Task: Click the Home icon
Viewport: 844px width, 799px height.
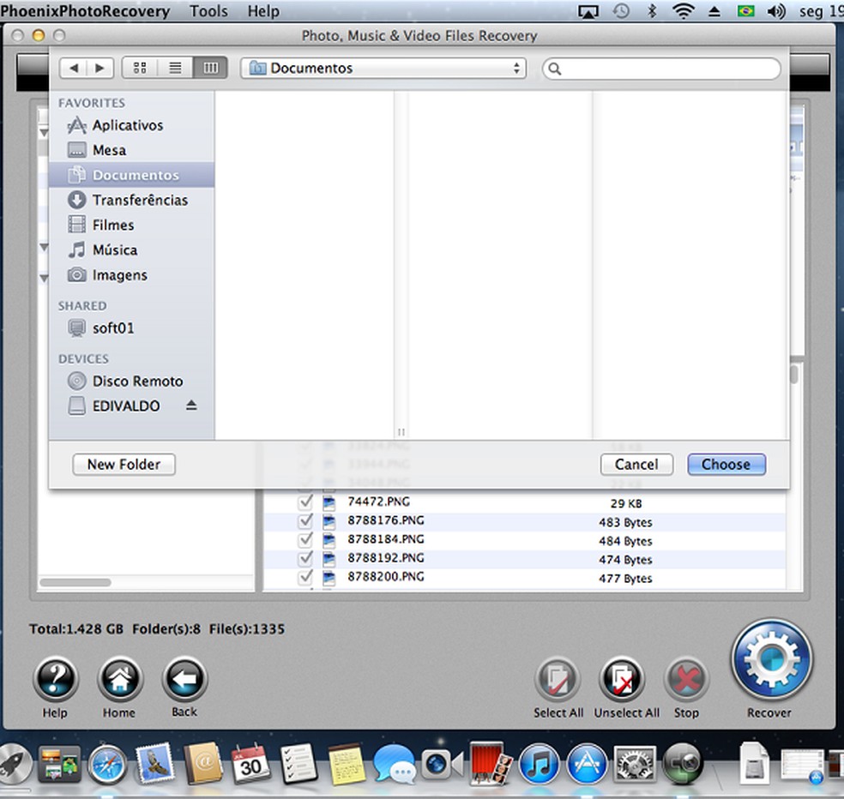Action: point(119,678)
